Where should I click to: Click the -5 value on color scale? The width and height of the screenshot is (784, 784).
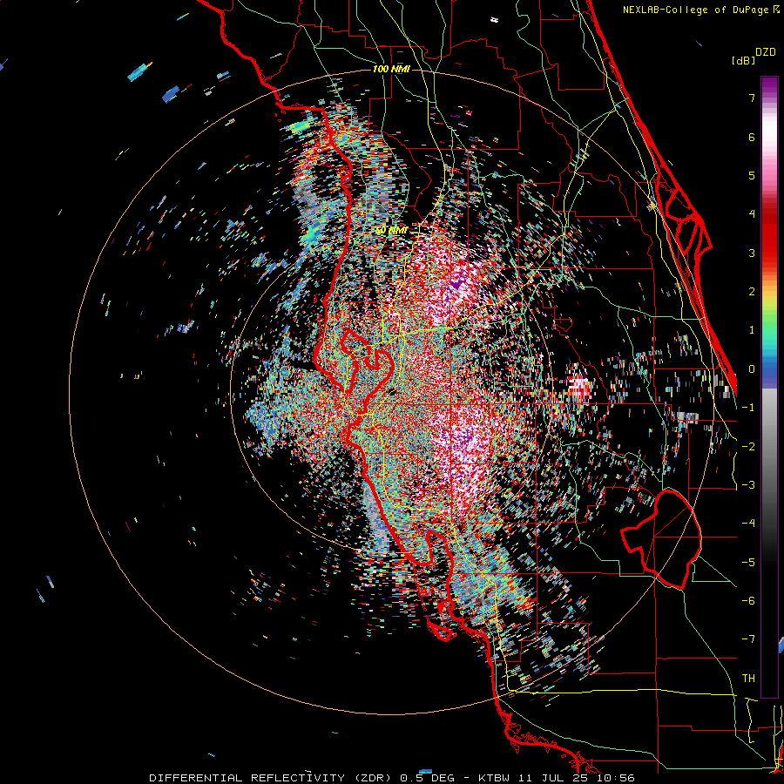748,563
